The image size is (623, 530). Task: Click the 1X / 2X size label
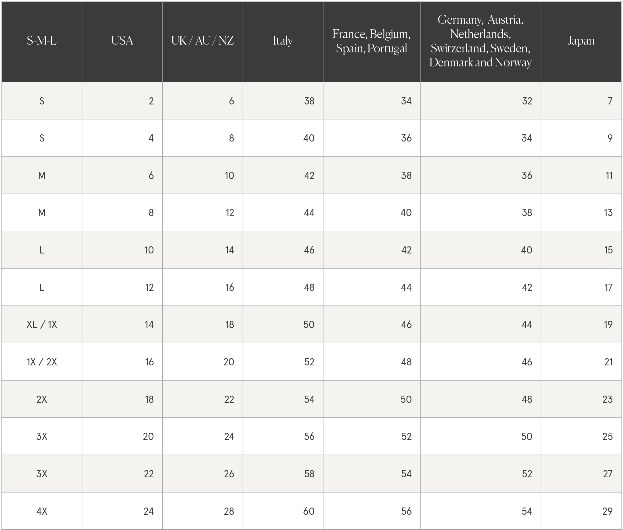point(42,362)
